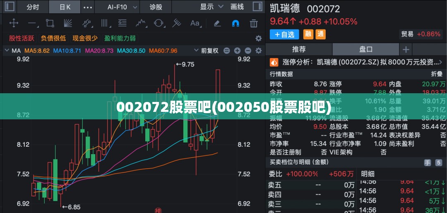This screenshot has width=447, height=213.
Task: Toggle the right sidebar panel icon
Action: pos(257,7)
